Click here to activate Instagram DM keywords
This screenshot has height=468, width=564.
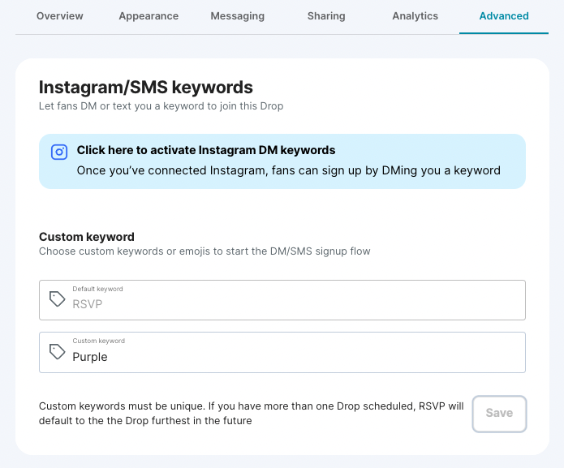tap(206, 150)
